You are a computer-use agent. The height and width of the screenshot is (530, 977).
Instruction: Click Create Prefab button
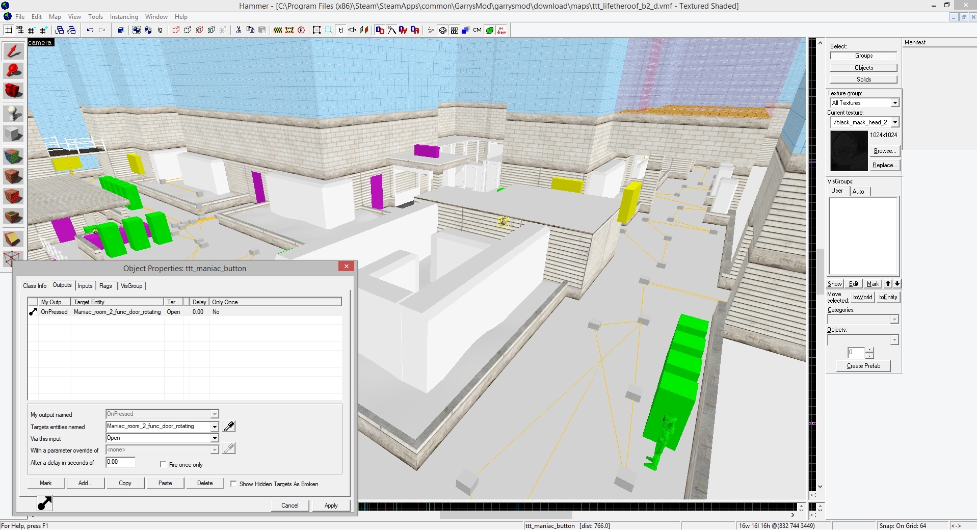click(x=863, y=366)
